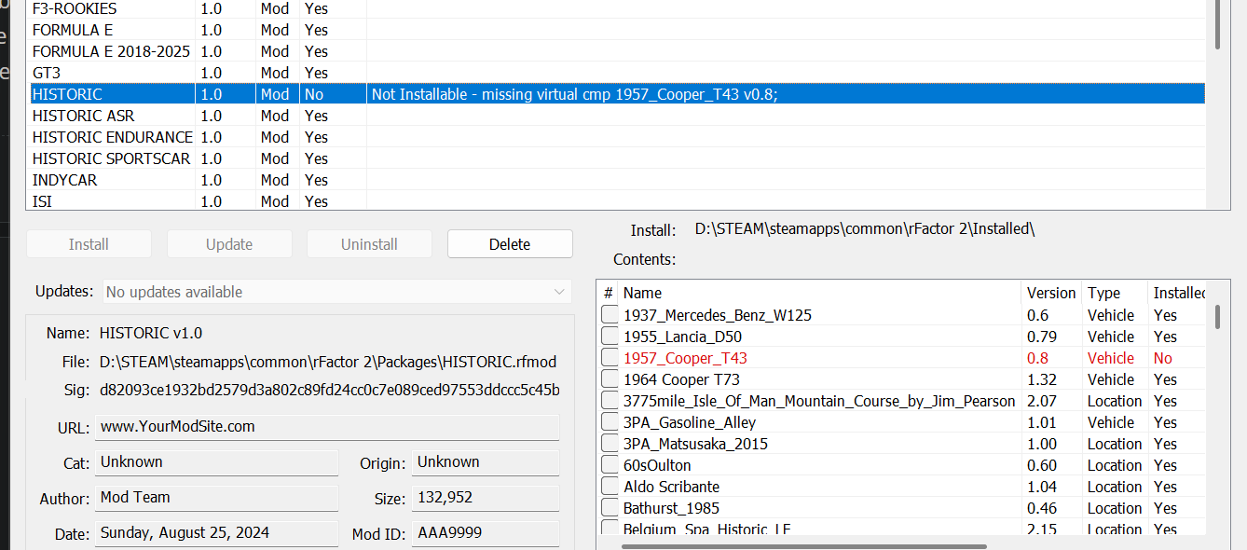Click the disabled Update button
Screen dimensions: 1247x550
coord(229,244)
